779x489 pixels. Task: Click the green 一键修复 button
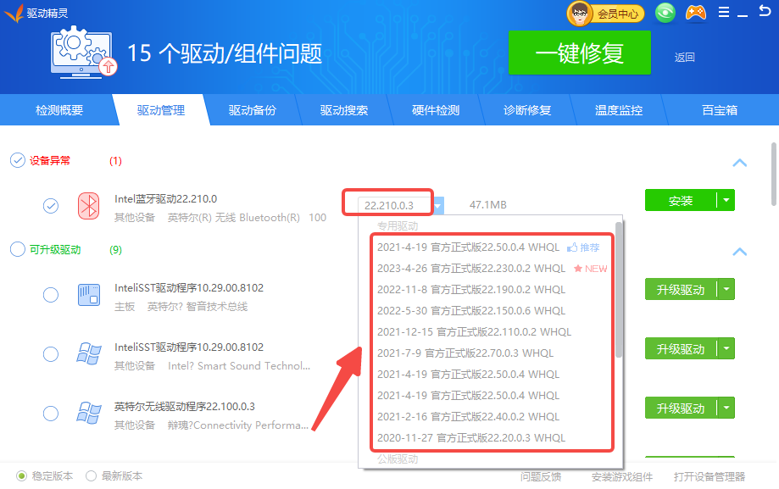(579, 53)
